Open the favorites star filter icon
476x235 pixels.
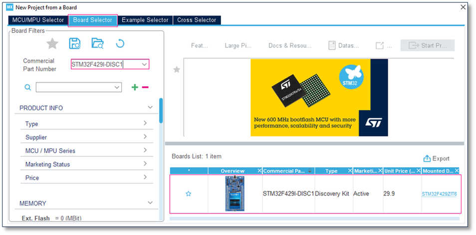[x=52, y=44]
